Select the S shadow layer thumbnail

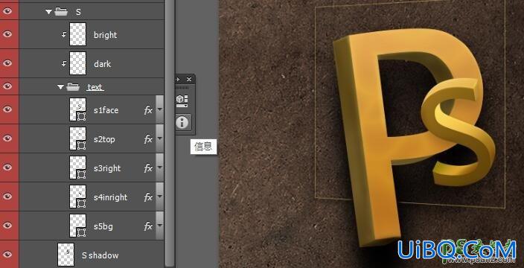pyautogui.click(x=65, y=255)
